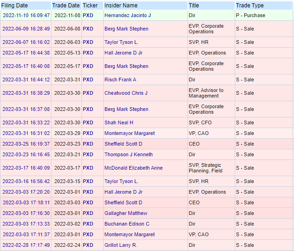294x251 pixels.
Task: Open PXD ticker in Gallagher Matthew row
Action: click(x=88, y=214)
